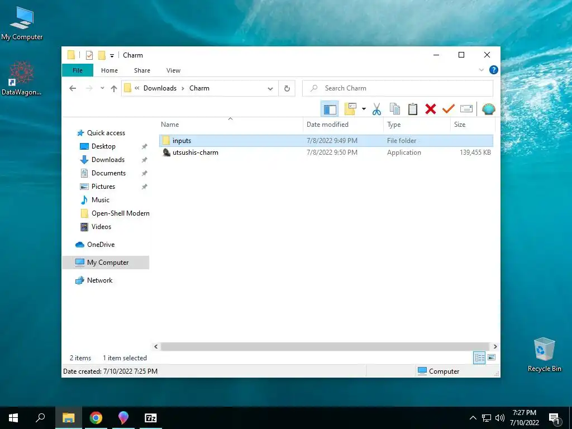
Task: Open the volume control tray icon
Action: coord(499,418)
